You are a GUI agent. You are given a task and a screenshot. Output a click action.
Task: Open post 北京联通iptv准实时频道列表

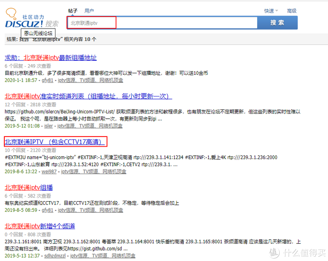tap(88, 96)
